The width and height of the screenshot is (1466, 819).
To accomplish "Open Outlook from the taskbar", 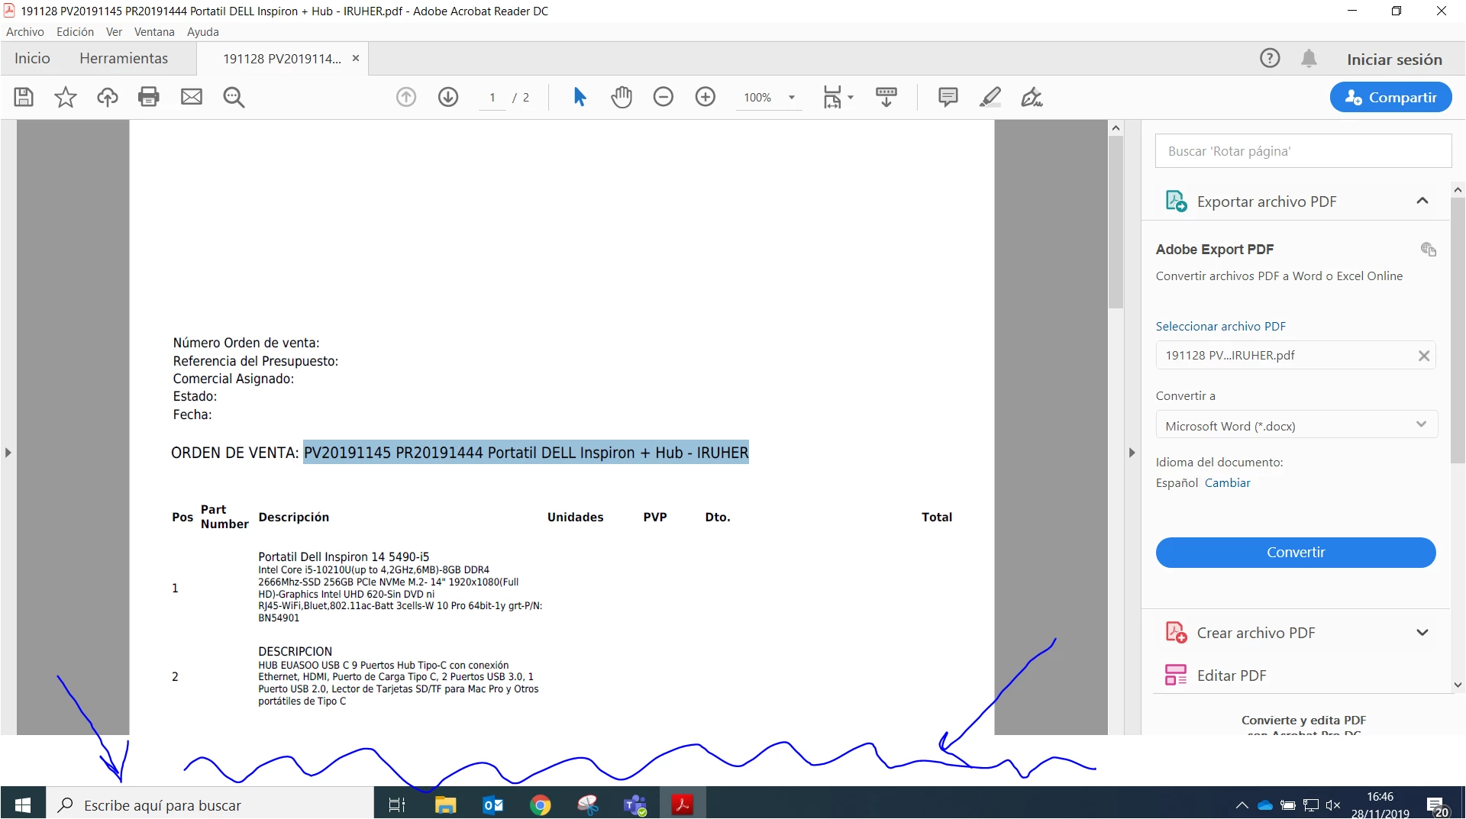I will tap(493, 804).
